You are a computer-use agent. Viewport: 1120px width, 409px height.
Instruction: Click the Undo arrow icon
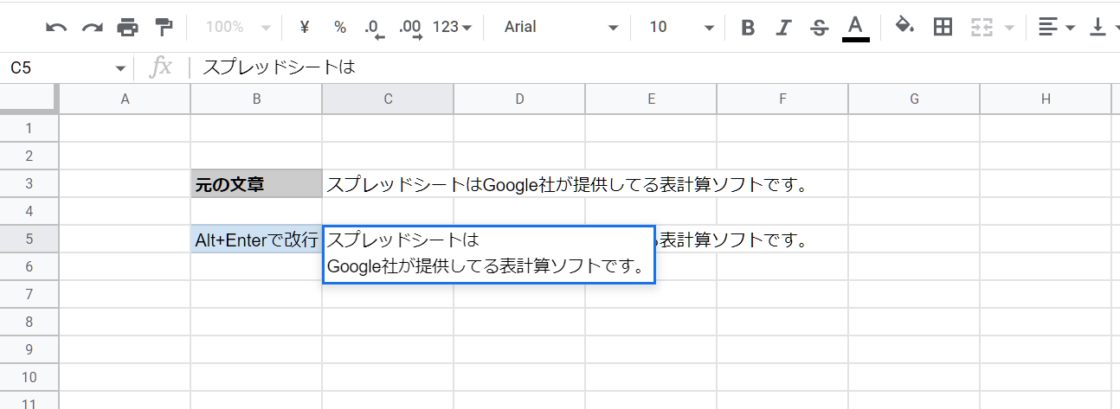(56, 28)
